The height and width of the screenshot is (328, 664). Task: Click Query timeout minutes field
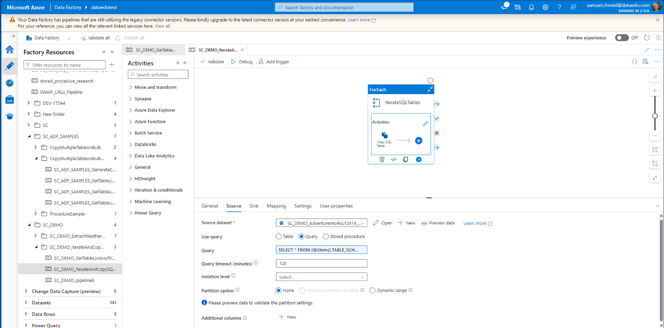(x=322, y=263)
